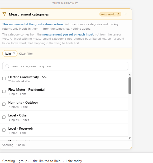The width and height of the screenshot is (153, 163).
Task: Click the Clear filter link
Action: [x=26, y=54]
